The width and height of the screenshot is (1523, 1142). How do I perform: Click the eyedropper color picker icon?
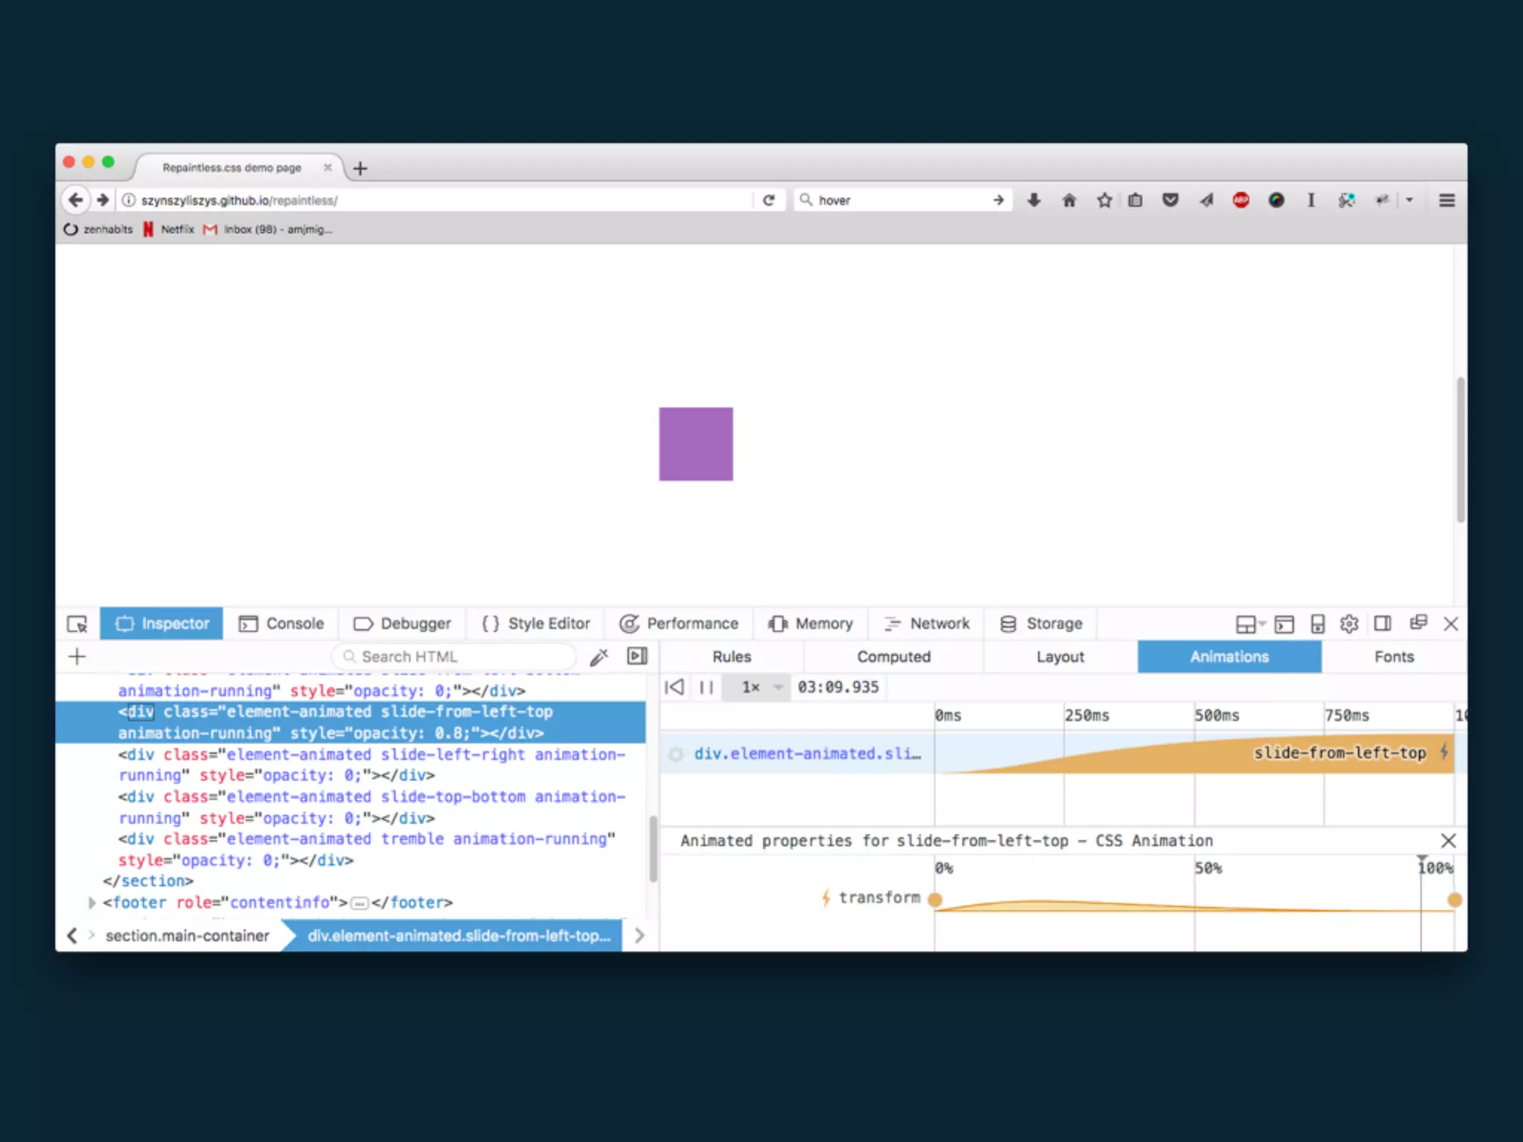(599, 657)
